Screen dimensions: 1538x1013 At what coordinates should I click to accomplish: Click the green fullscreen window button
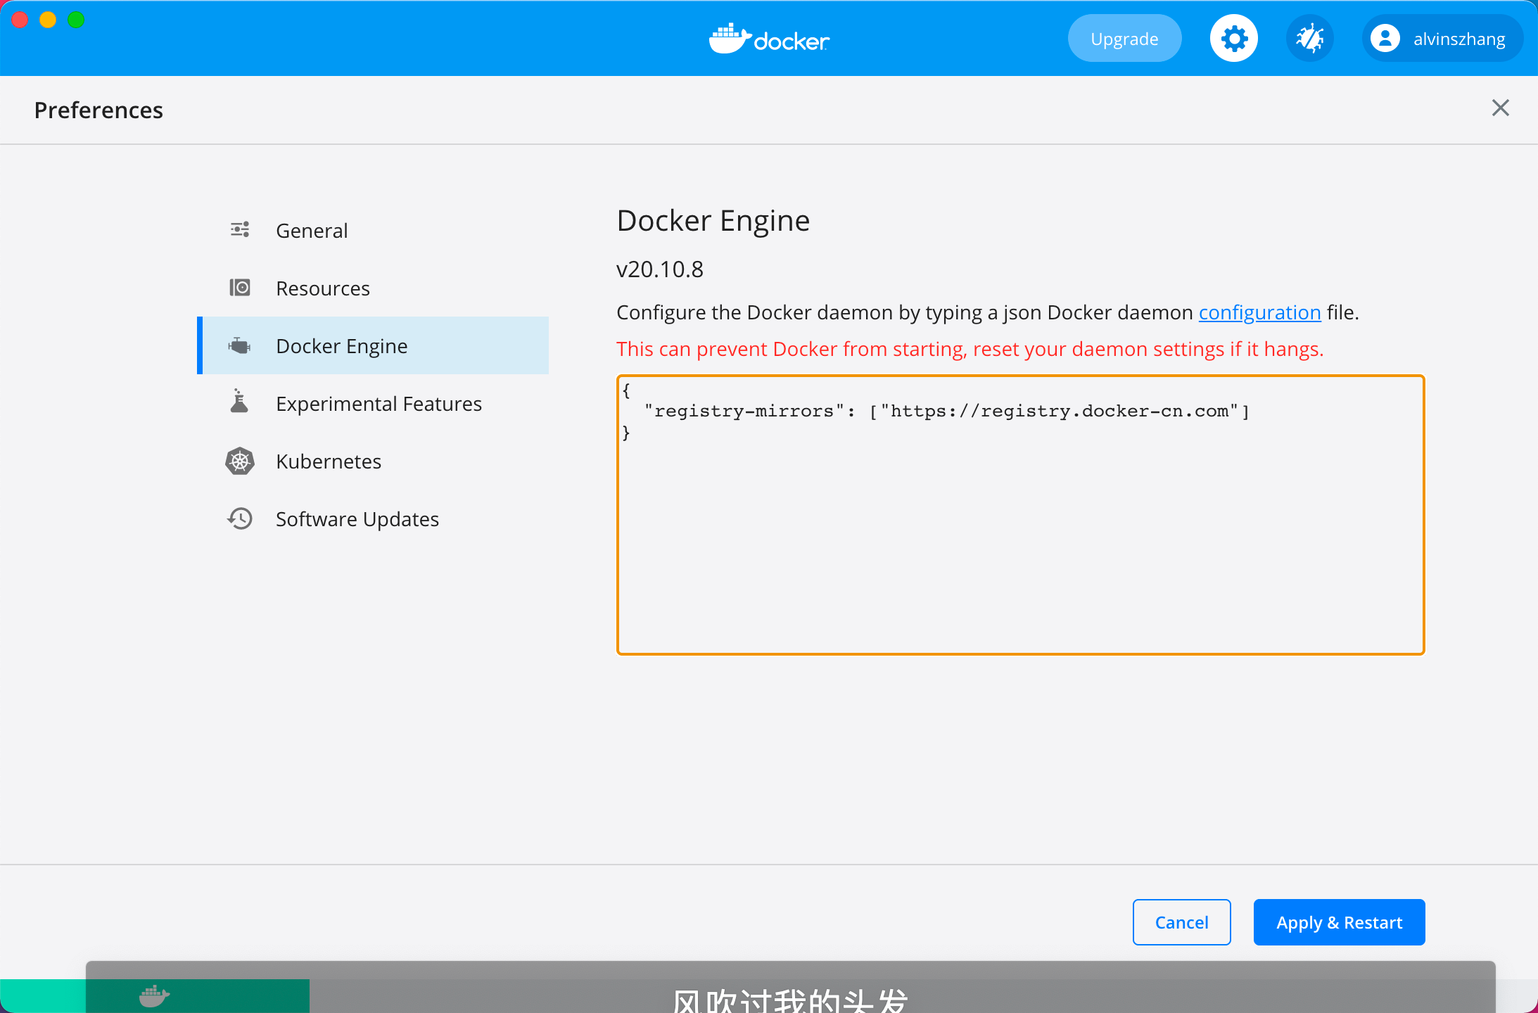pos(76,20)
